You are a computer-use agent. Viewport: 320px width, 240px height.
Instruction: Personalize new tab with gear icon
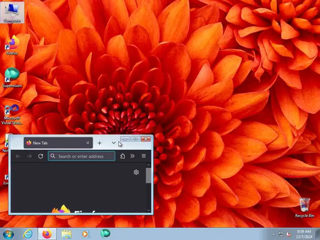point(136,172)
